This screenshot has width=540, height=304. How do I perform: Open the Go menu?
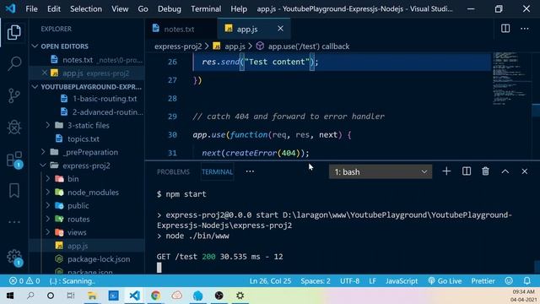tap(143, 8)
